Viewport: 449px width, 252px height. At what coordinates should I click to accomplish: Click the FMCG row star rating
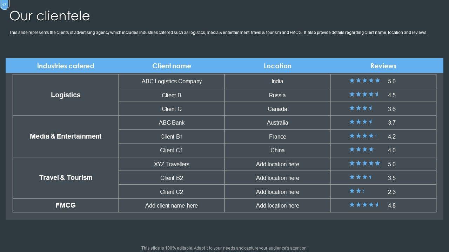[x=364, y=205]
